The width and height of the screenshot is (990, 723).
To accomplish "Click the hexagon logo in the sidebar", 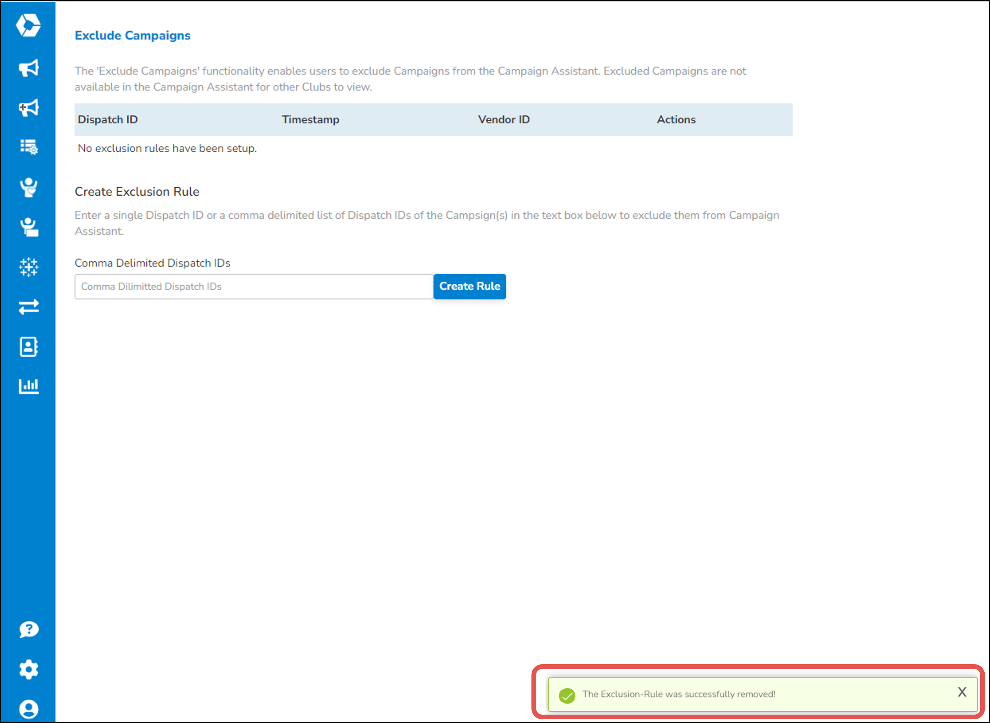I will (29, 25).
